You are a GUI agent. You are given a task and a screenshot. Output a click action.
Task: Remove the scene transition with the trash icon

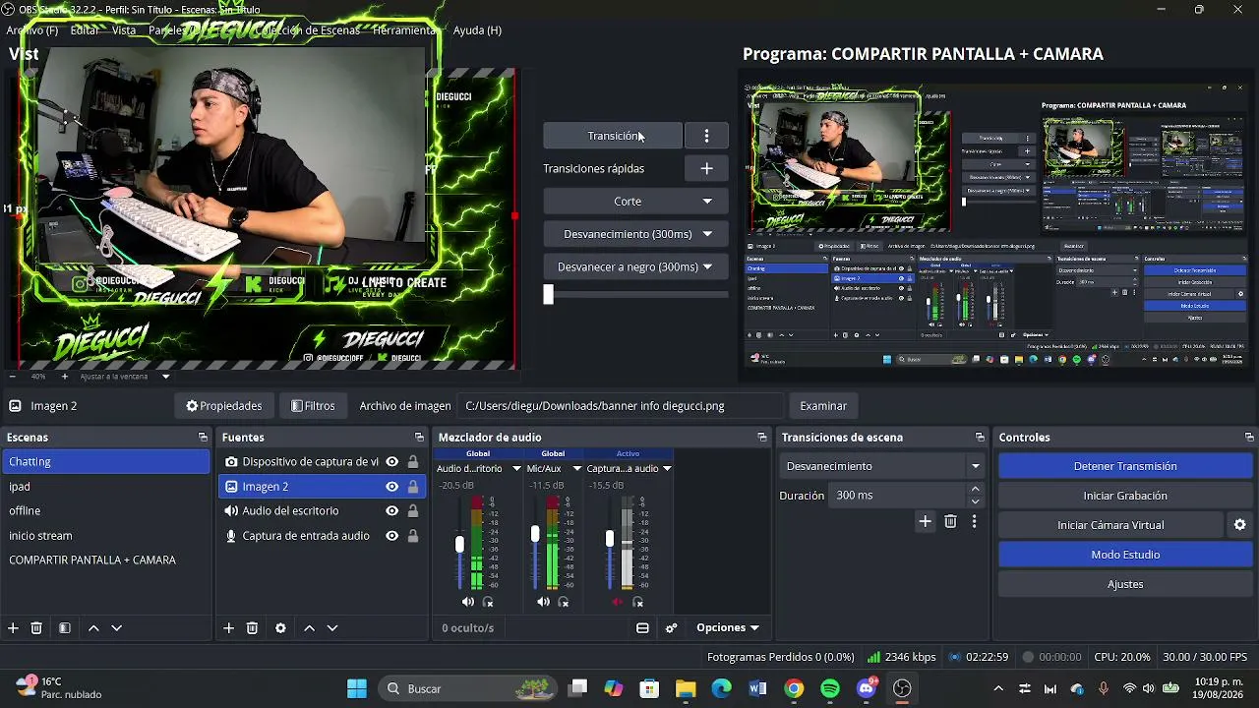[950, 522]
